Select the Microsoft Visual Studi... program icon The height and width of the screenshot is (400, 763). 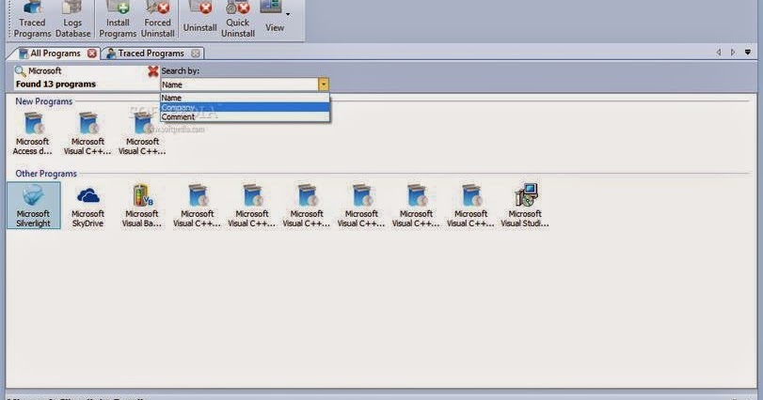click(525, 206)
